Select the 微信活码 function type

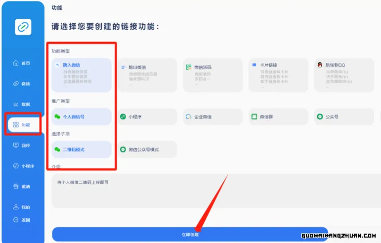213,75
